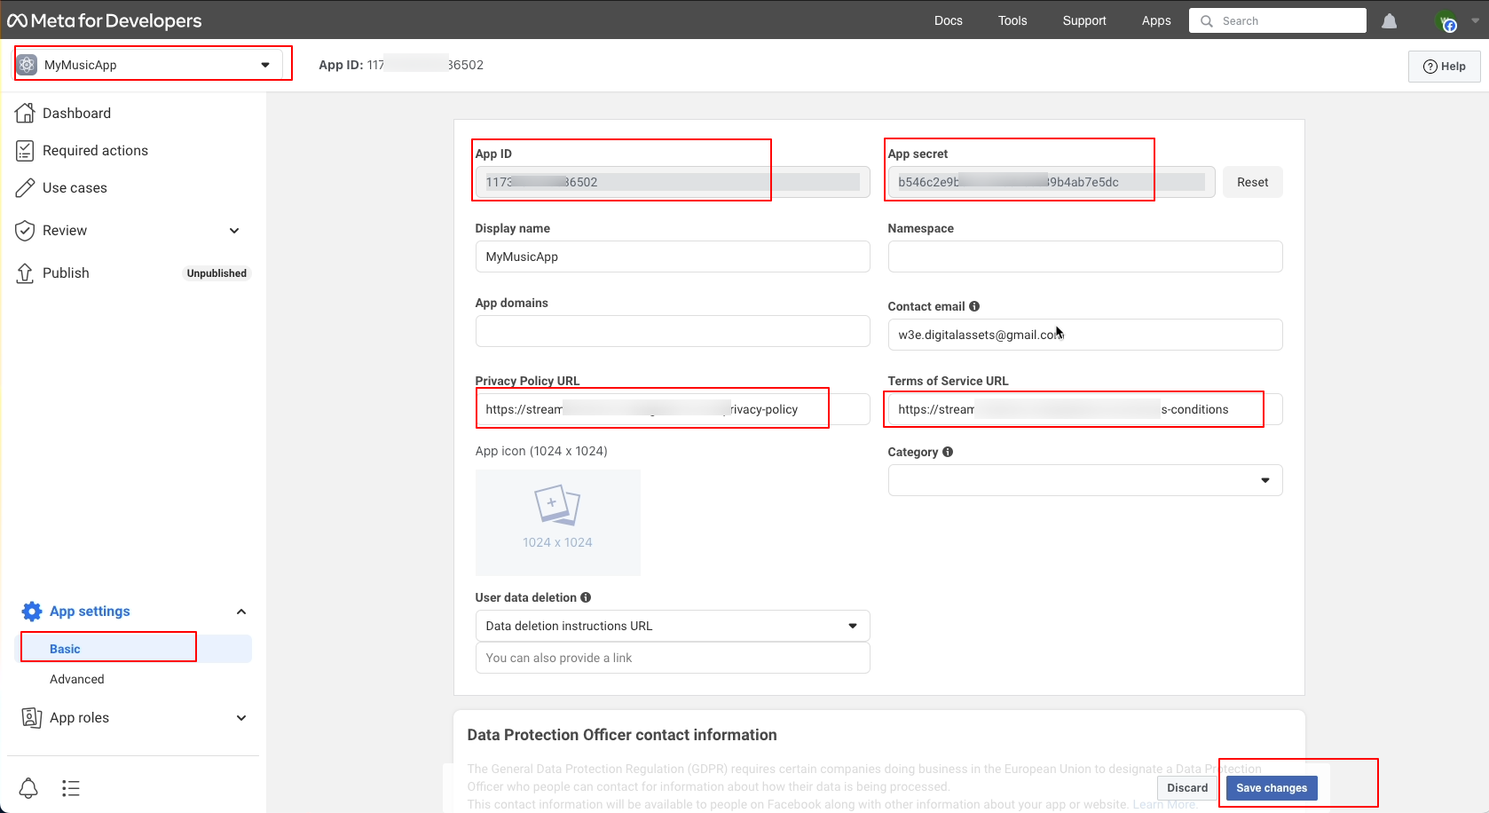Collapse the App settings section chevron
Viewport: 1489px width, 813px height.
(241, 612)
